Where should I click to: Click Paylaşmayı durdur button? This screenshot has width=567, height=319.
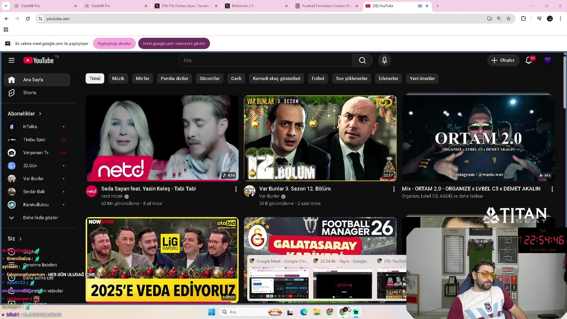[x=114, y=43]
